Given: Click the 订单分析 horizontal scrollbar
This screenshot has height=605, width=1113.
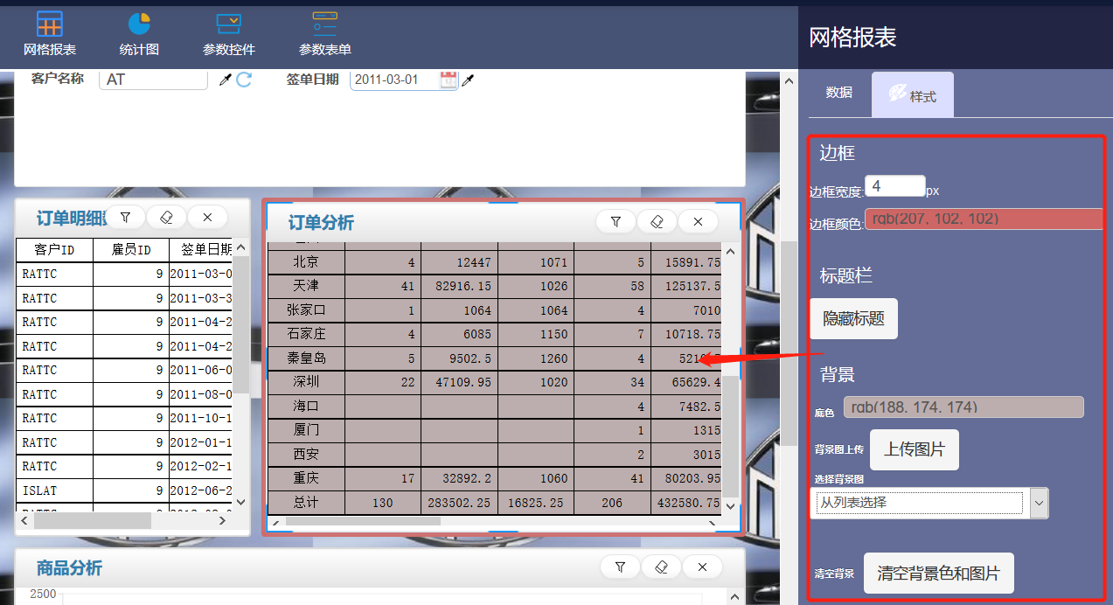Looking at the screenshot, I should coord(363,521).
